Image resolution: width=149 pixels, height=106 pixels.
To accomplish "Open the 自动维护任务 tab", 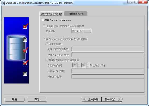I will pyautogui.click(x=76, y=14).
